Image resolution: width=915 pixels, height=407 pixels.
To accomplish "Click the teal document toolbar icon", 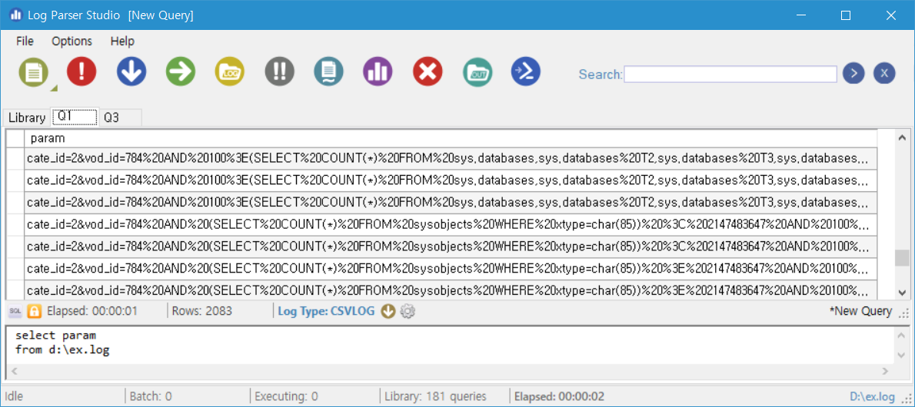I will pos(328,71).
